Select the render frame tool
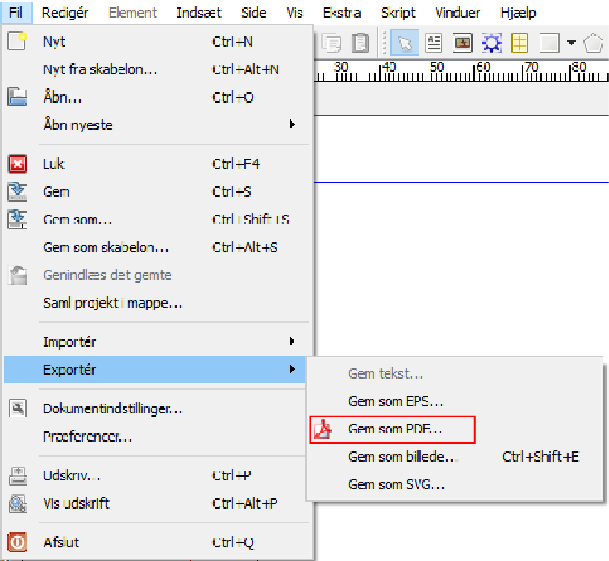 (490, 43)
